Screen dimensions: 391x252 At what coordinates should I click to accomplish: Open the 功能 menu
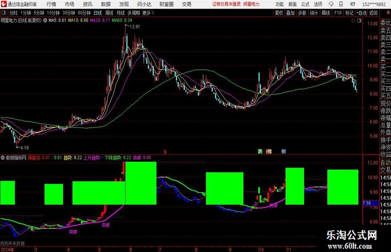280,4
